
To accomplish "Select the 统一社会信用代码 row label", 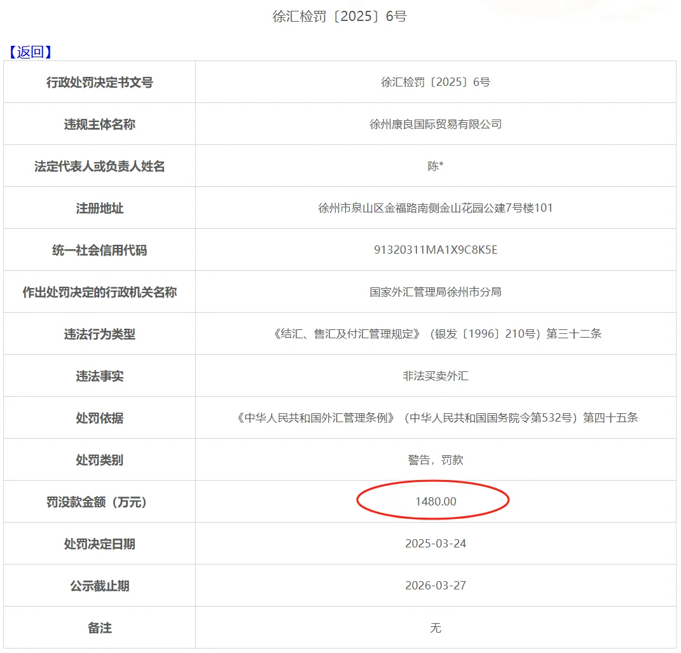I will 99,250.
